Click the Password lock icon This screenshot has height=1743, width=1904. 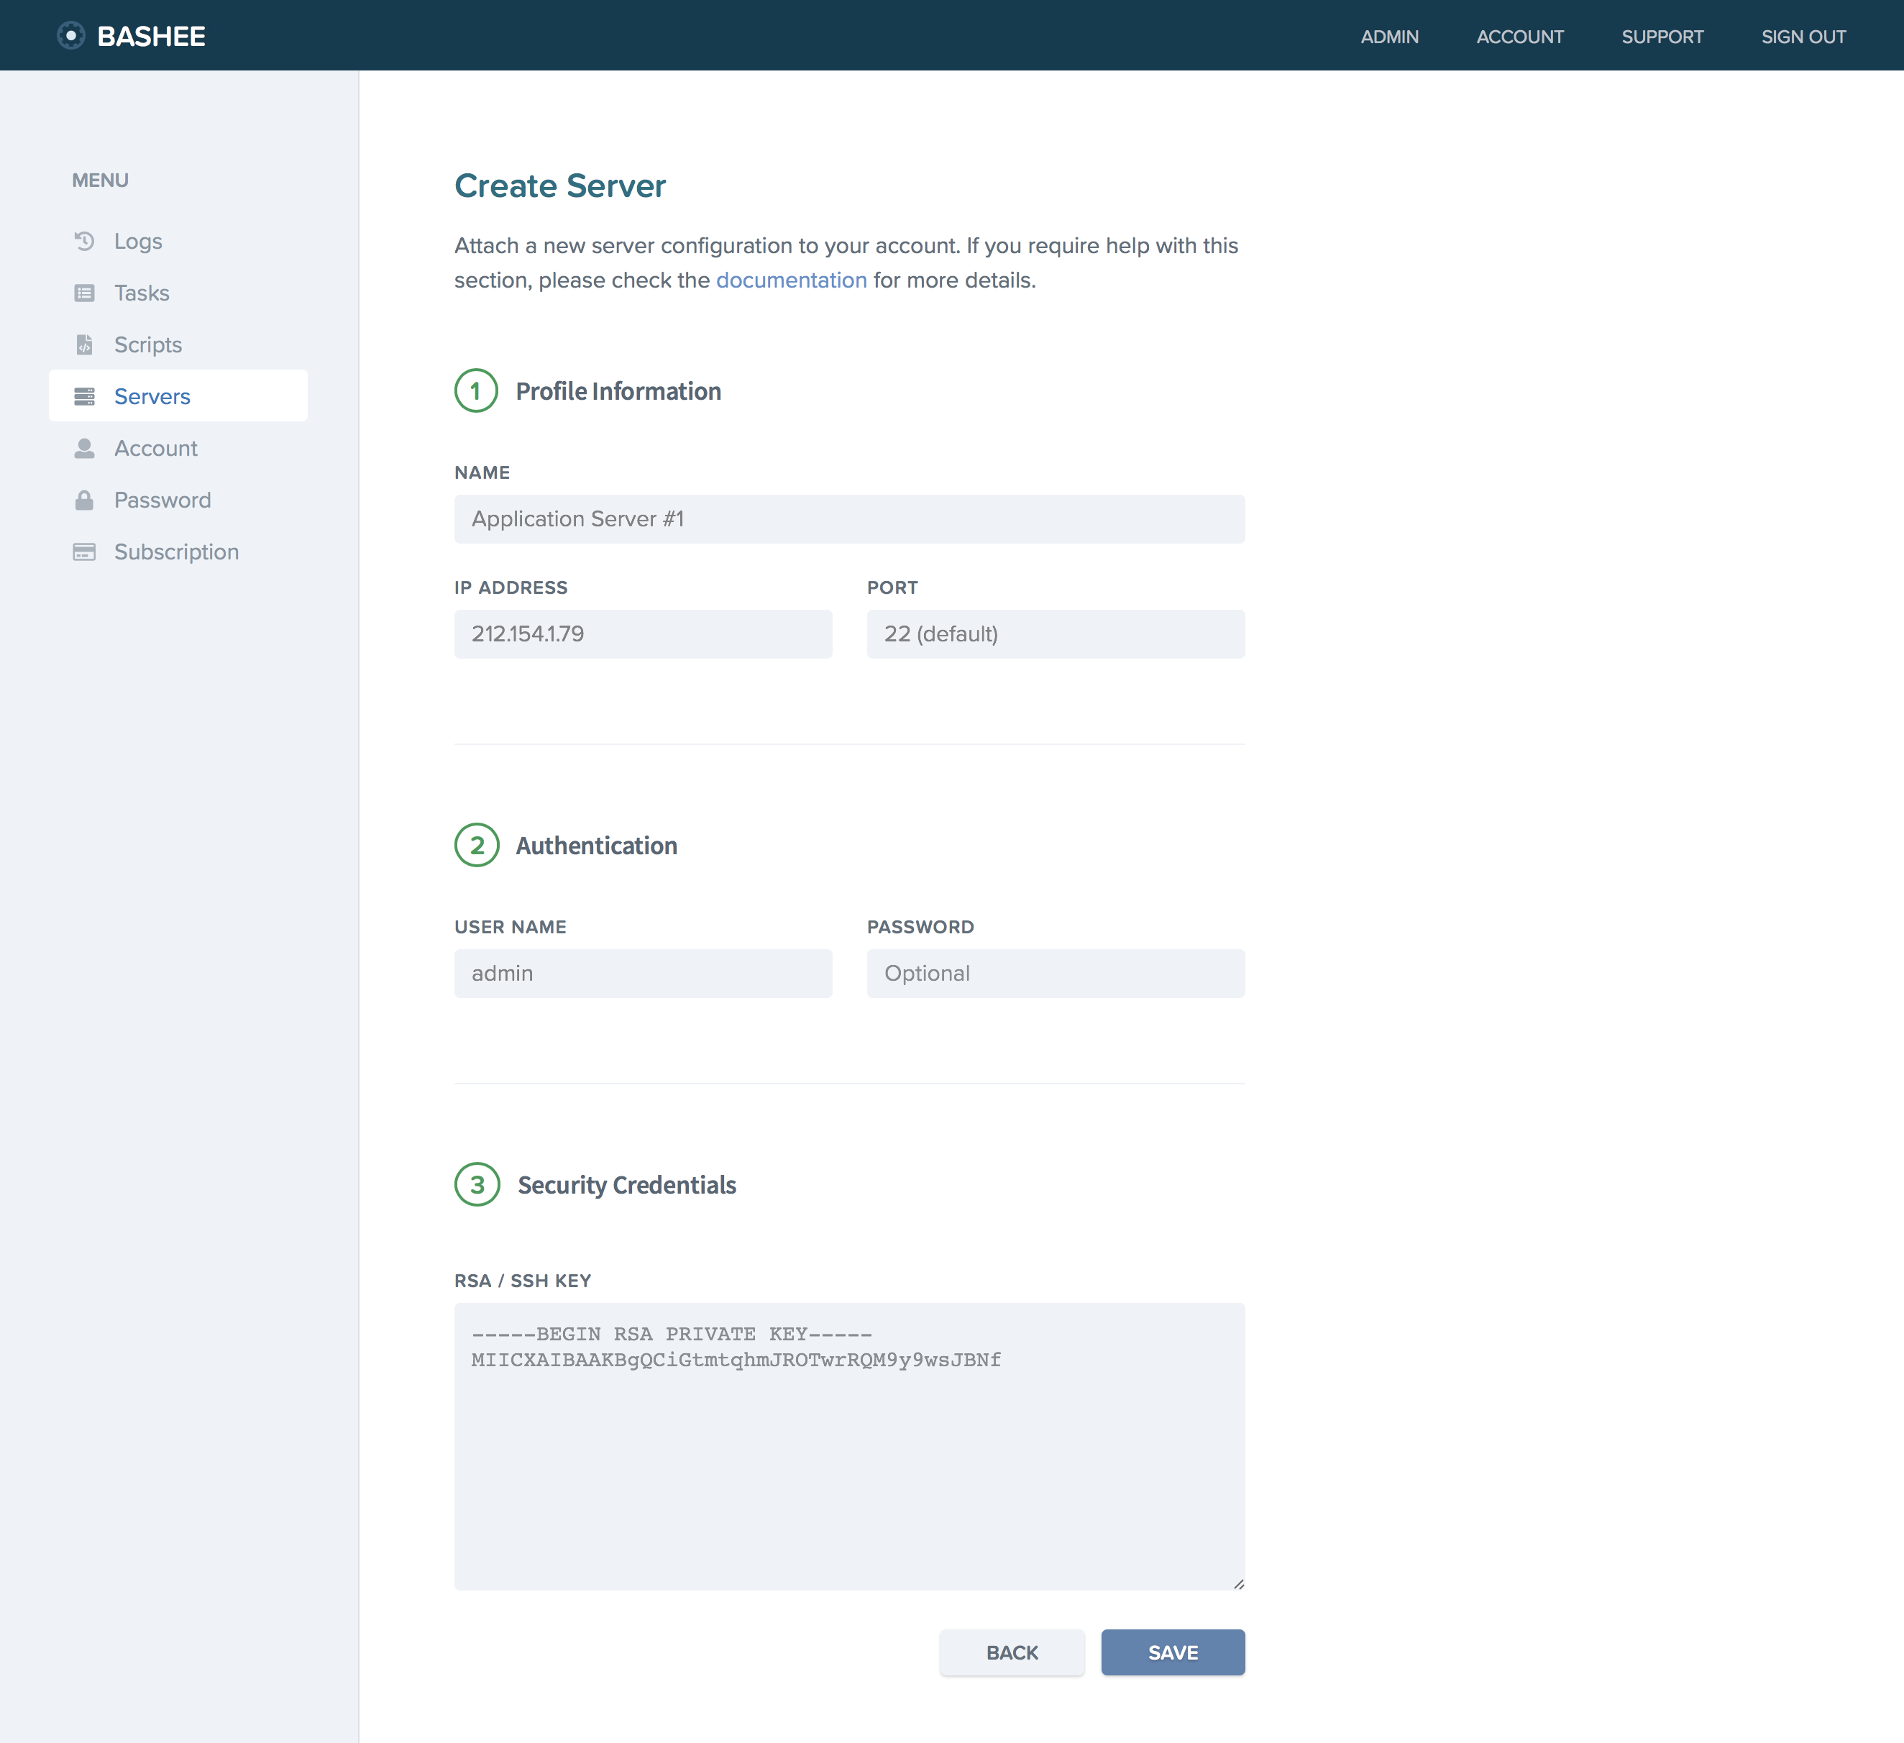[x=84, y=500]
